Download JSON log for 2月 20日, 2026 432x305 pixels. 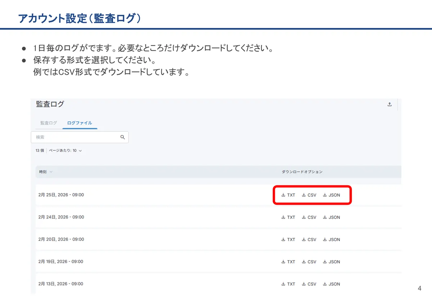331,240
